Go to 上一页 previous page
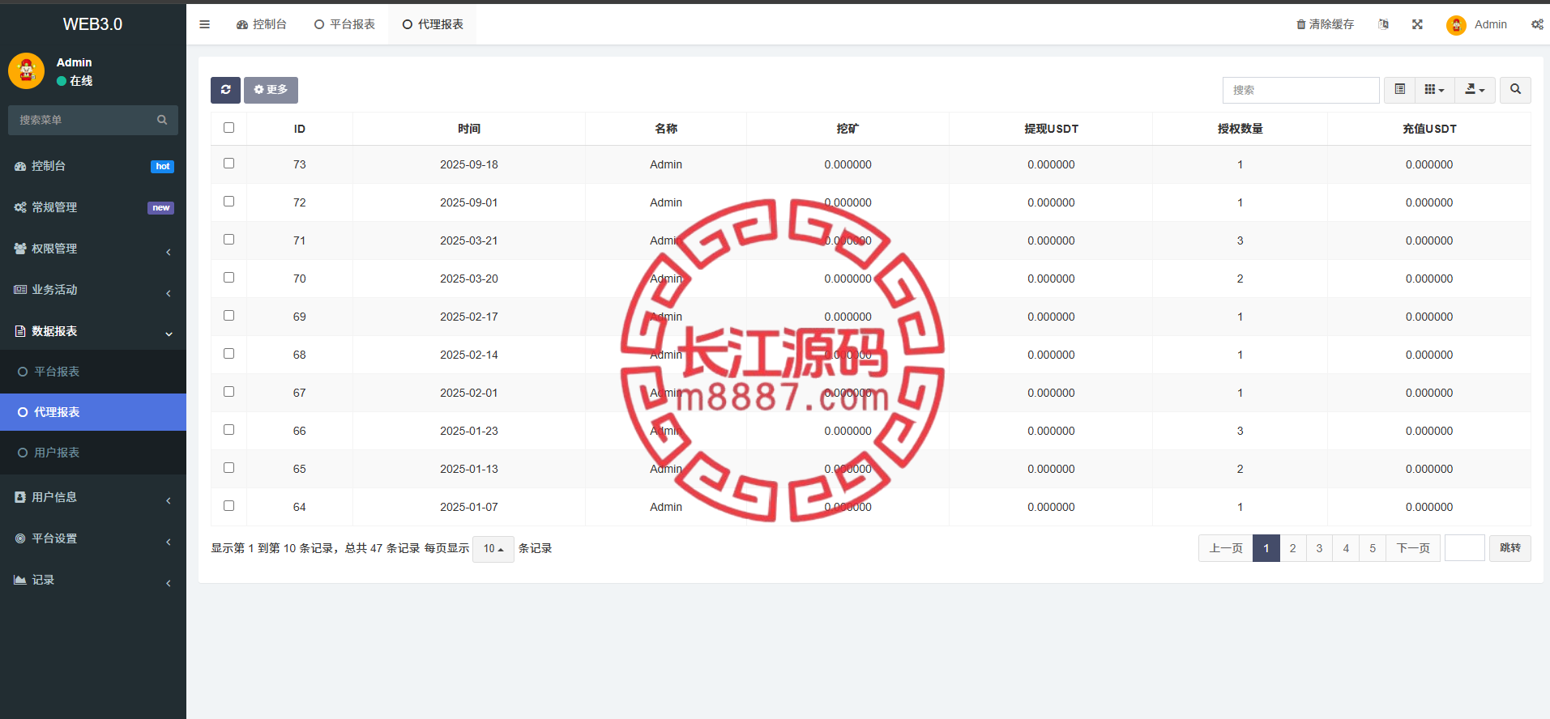The image size is (1550, 719). 1226,548
